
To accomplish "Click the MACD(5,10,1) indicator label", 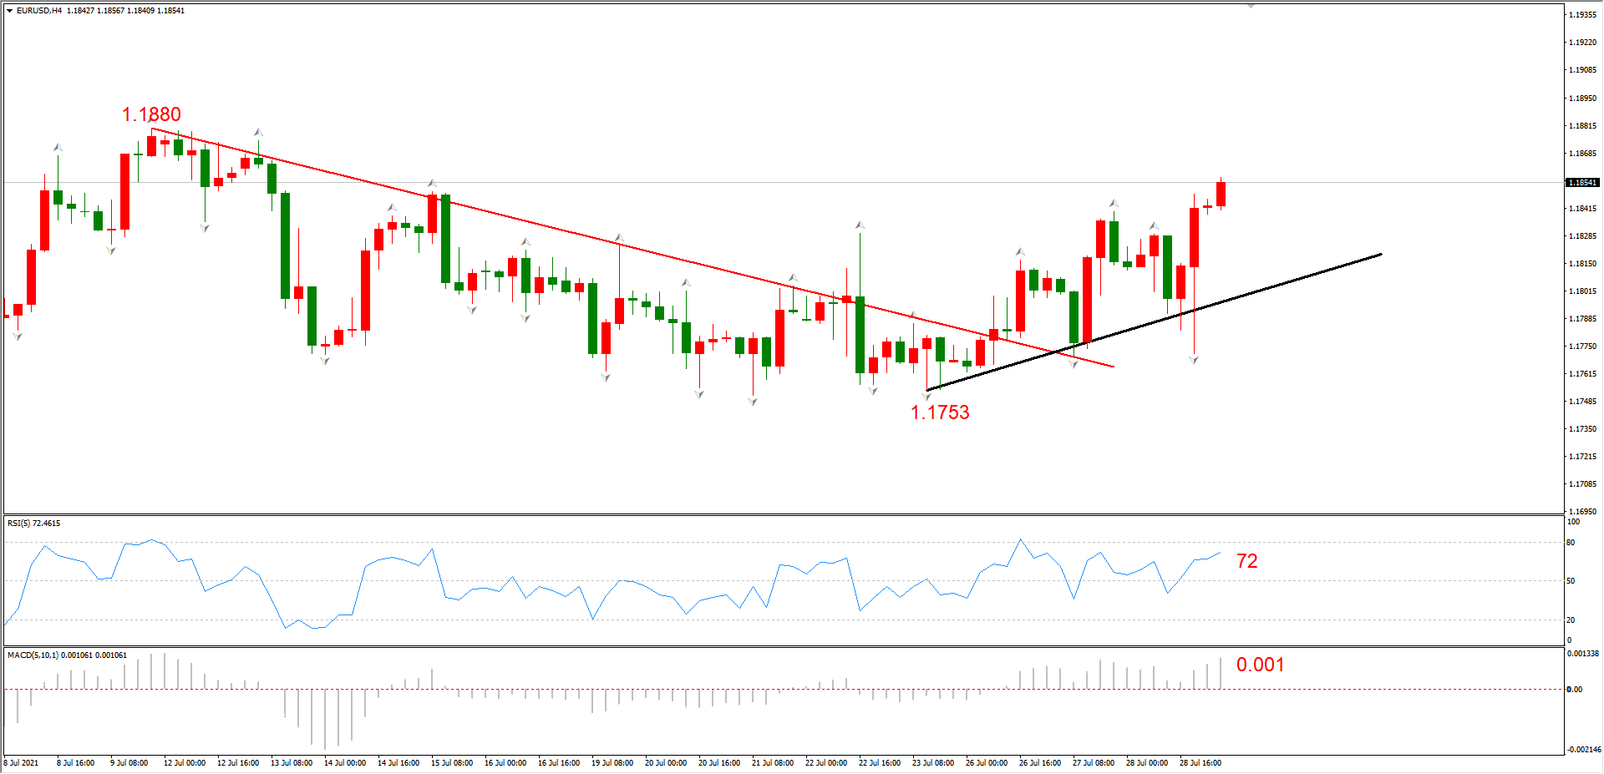I will click(67, 655).
